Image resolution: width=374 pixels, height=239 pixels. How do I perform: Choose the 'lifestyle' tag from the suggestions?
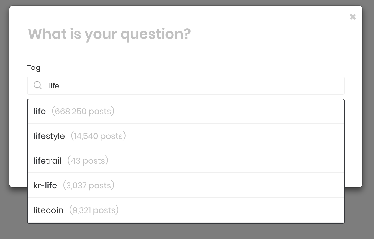pos(186,136)
